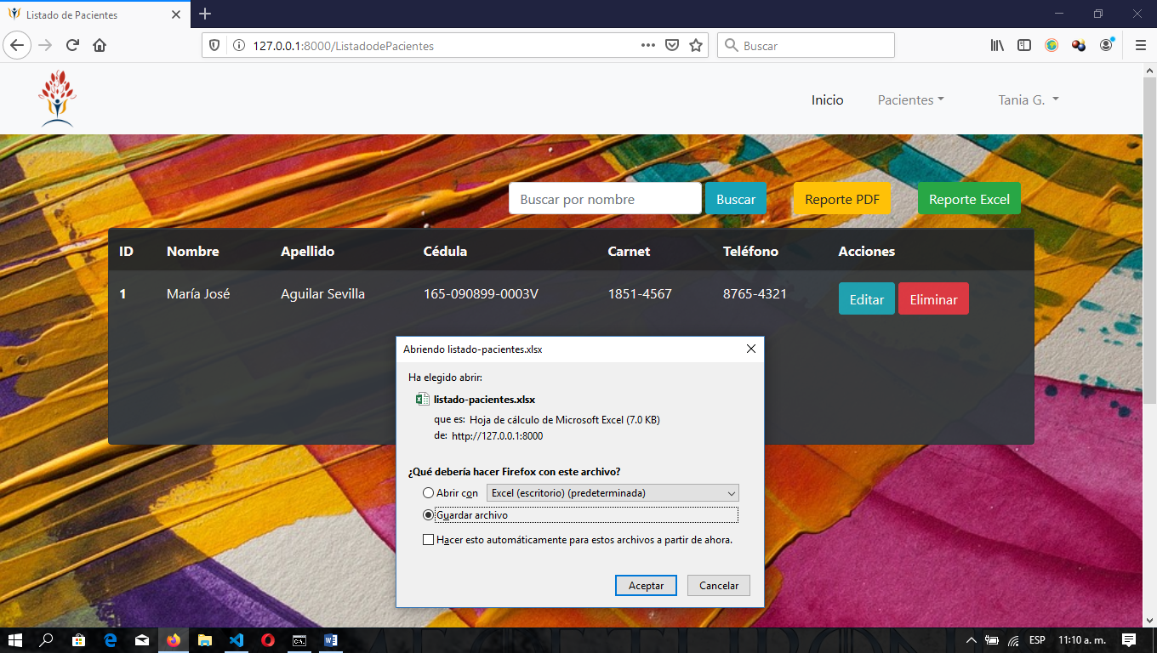Open the Tania G. user dropdown

click(1028, 100)
